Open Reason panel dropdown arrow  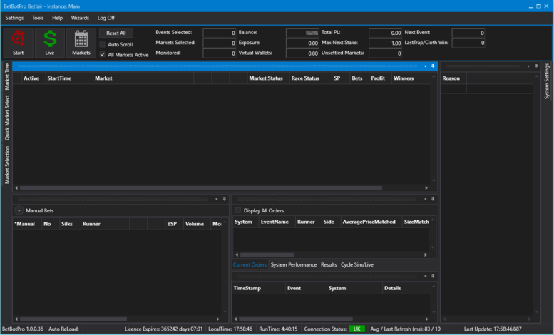click(528, 66)
